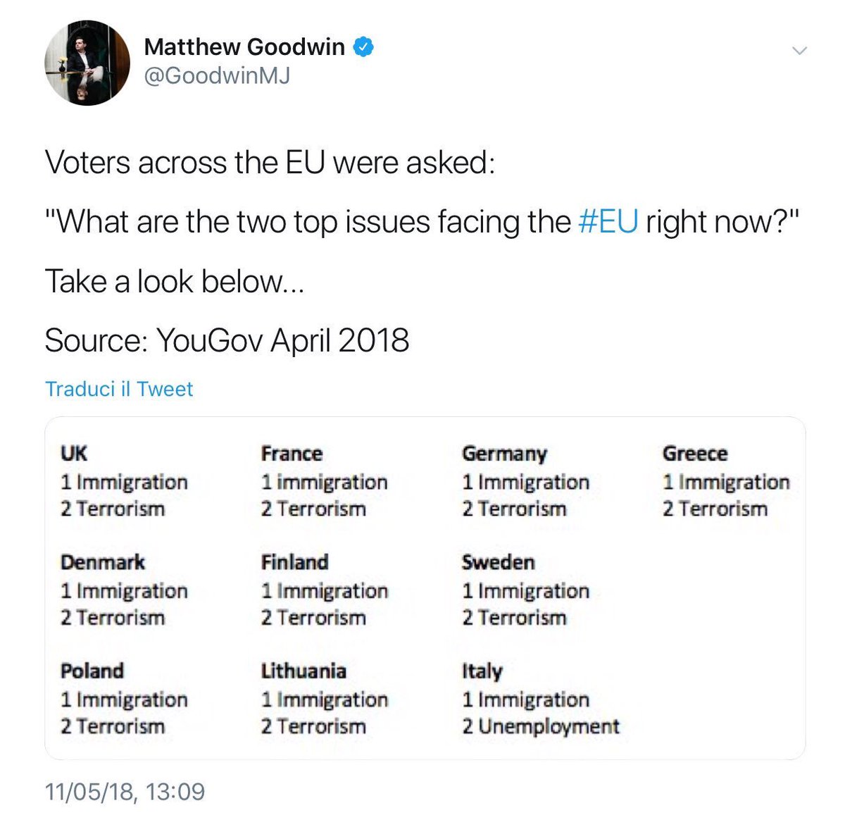Tap the Poland heading in the image
Screen dimensions: 845x820
pyautogui.click(x=92, y=671)
